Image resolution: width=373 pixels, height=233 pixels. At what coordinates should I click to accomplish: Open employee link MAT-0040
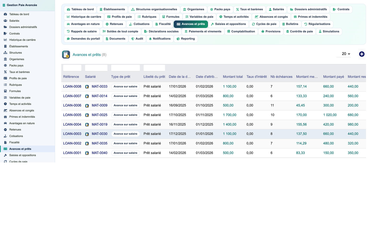click(x=99, y=153)
